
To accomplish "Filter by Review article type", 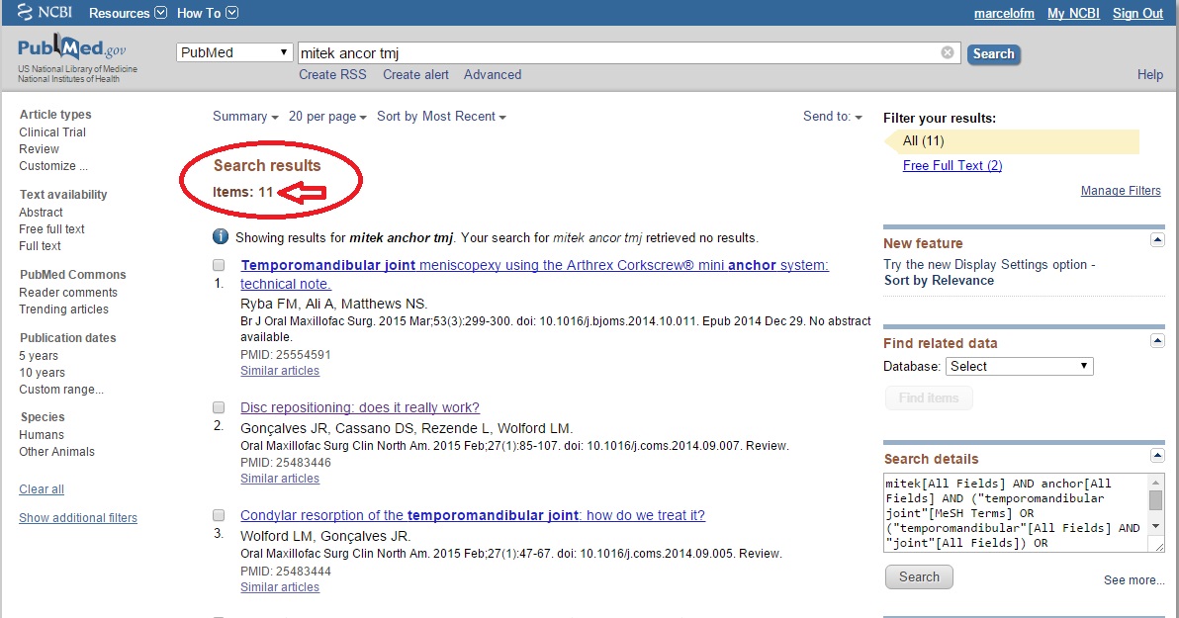I will pos(40,149).
